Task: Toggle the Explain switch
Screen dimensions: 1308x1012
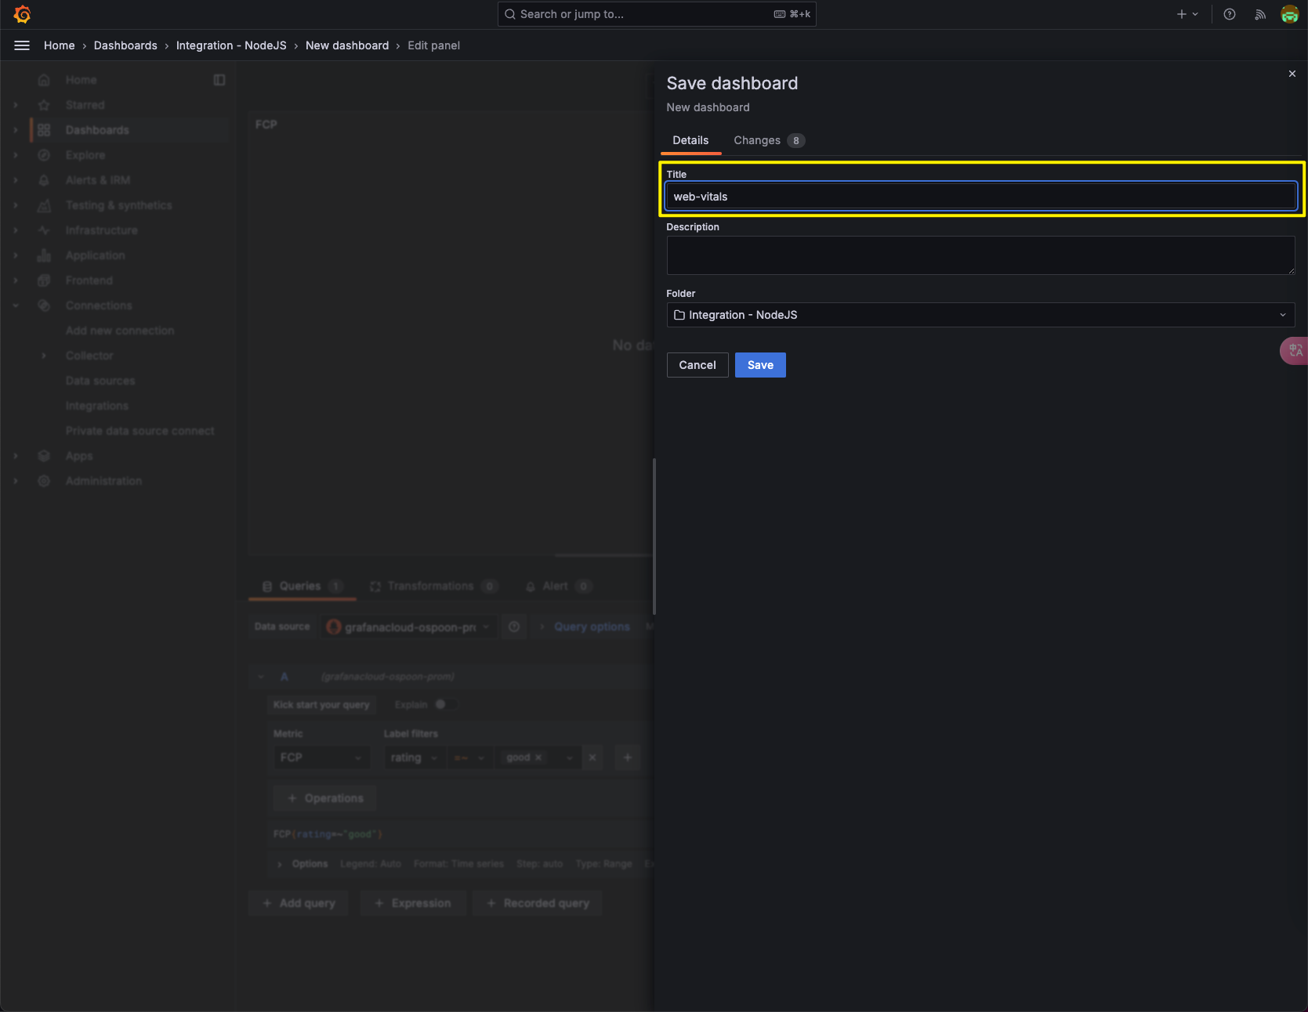Action: point(445,705)
